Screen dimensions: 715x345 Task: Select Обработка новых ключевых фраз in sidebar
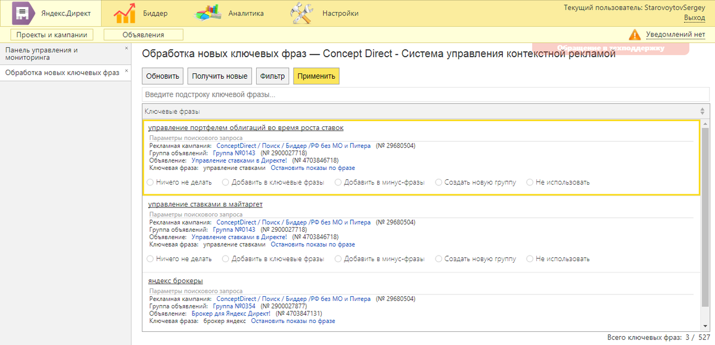(62, 73)
